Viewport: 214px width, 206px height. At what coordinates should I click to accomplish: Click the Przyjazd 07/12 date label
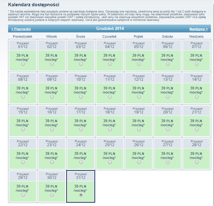(197, 45)
